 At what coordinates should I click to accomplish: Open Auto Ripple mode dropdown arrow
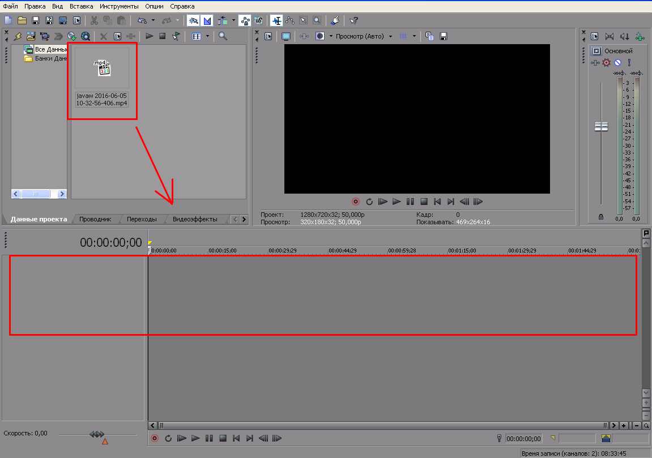233,20
